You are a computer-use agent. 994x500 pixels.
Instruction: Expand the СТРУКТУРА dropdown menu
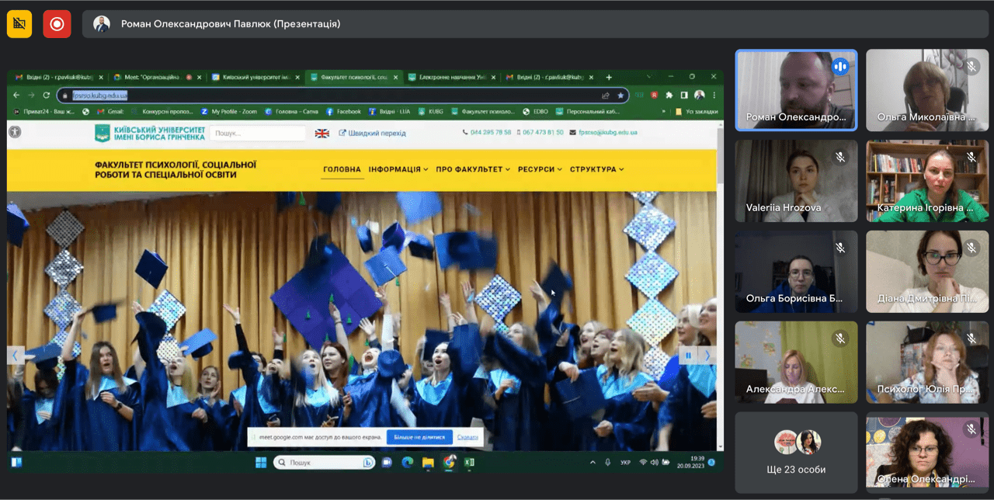tap(596, 169)
